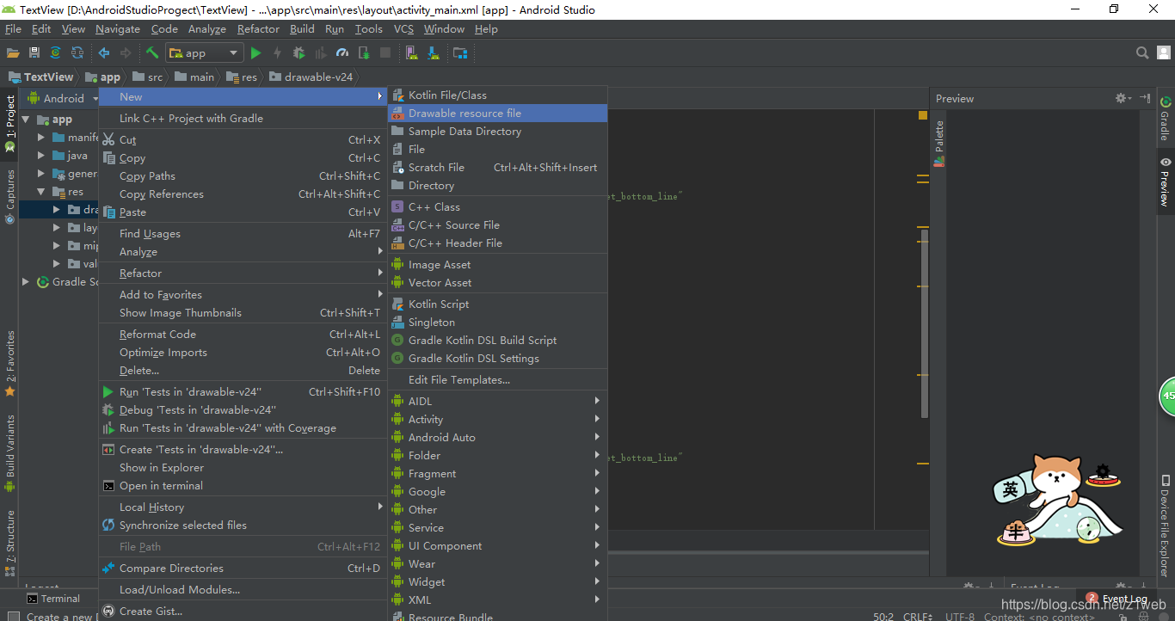Choose Image Asset from submenu
The width and height of the screenshot is (1175, 621).
point(498,265)
